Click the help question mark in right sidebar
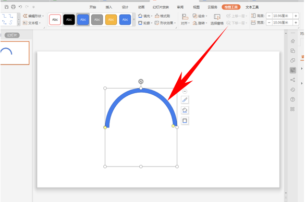 (x=292, y=99)
